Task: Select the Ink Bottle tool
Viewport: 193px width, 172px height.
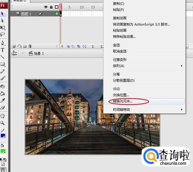Action: click(3, 87)
